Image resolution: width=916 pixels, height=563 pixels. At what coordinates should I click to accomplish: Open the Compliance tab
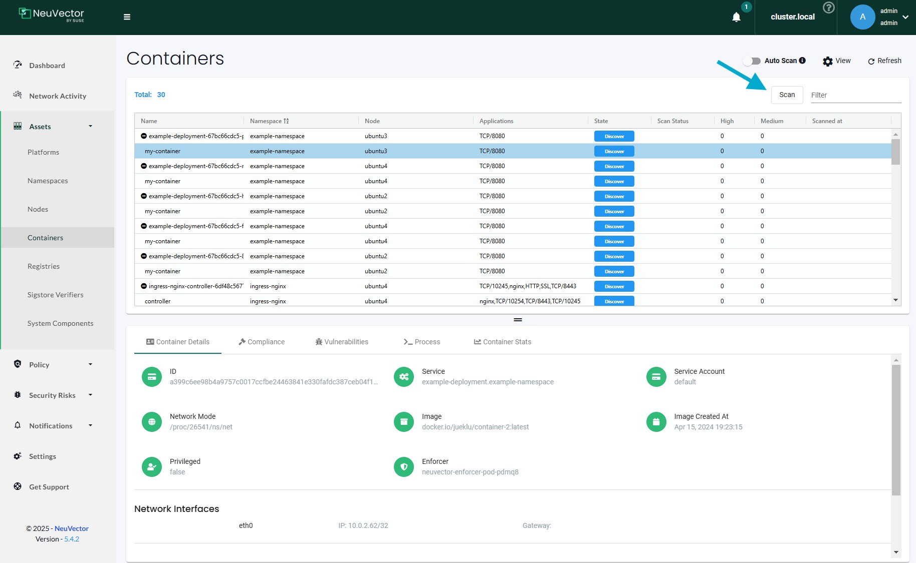261,341
